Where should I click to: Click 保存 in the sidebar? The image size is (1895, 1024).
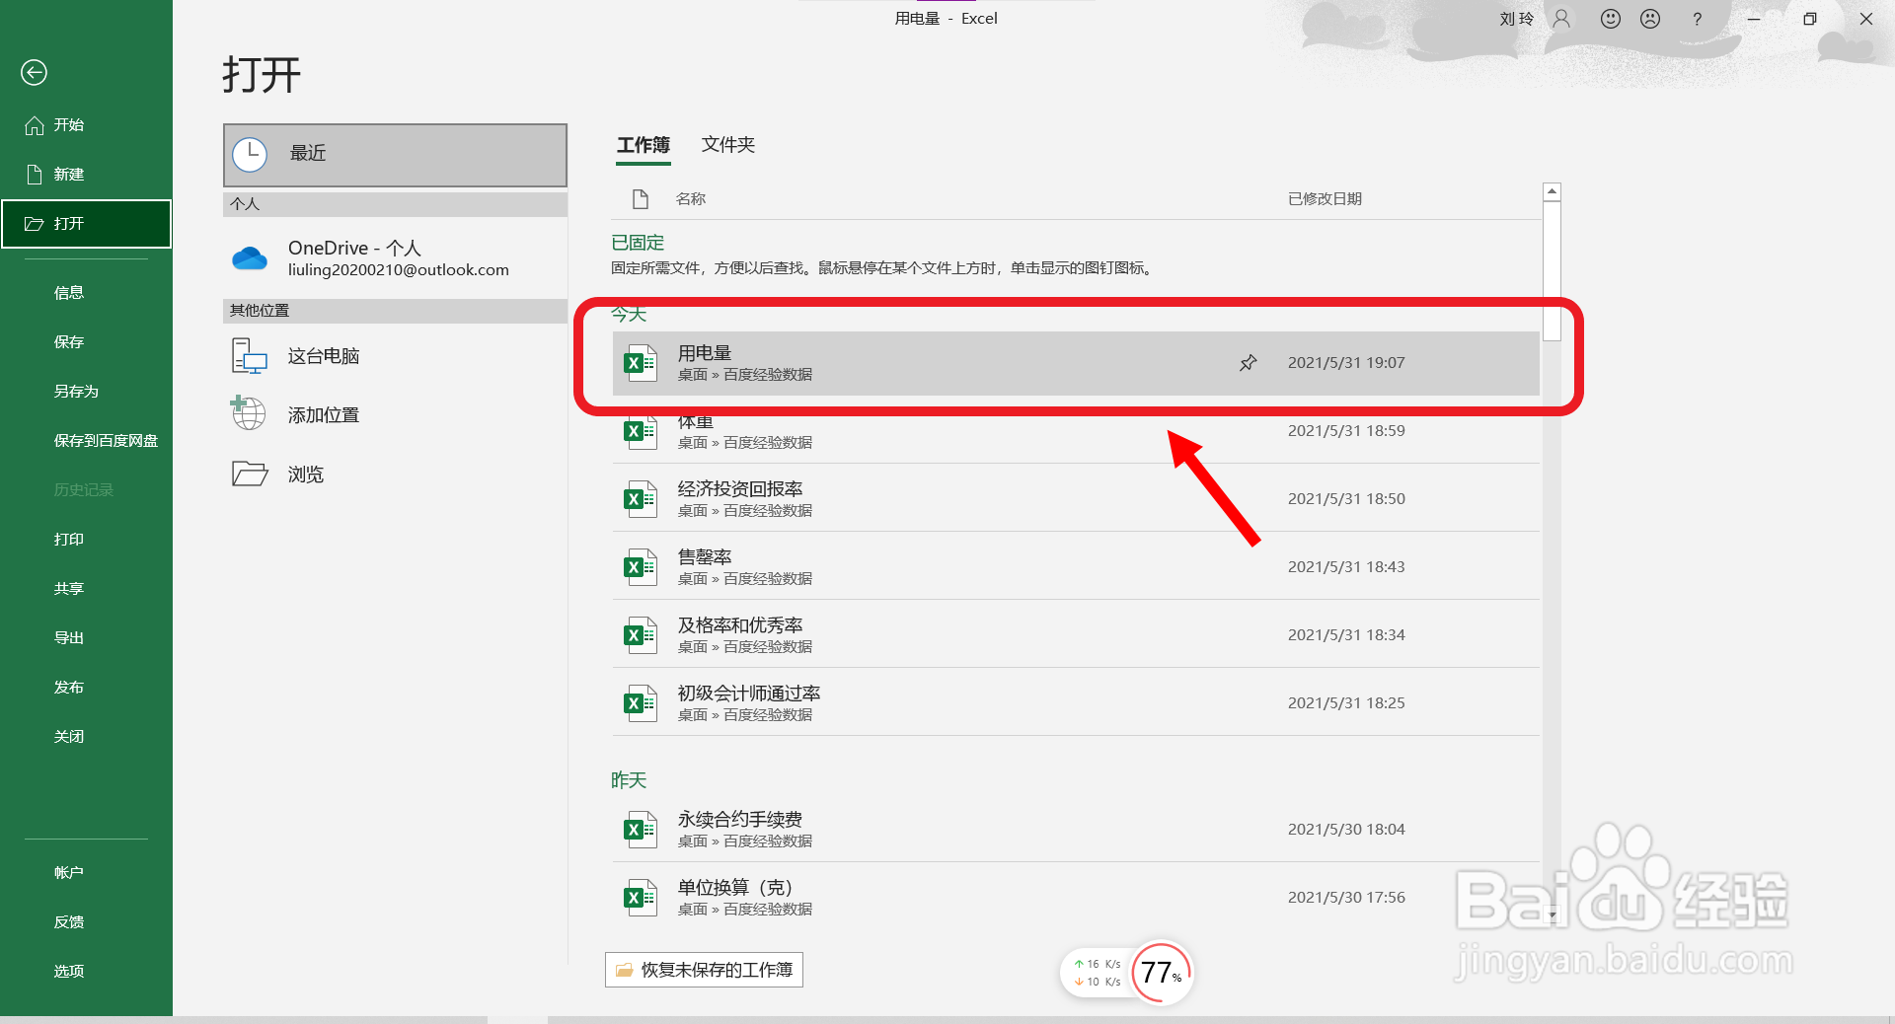86,342
